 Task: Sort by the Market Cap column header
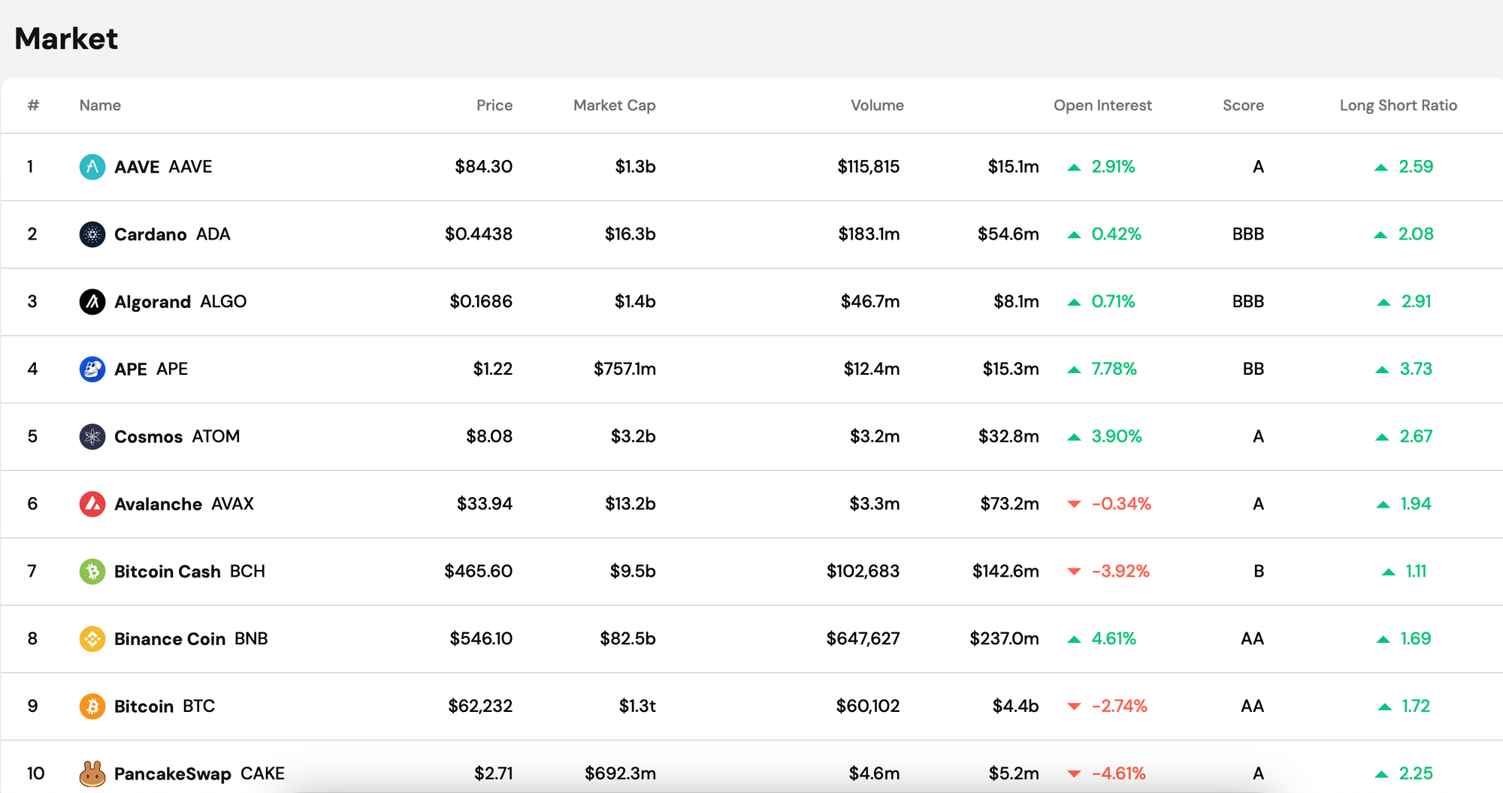(x=615, y=105)
